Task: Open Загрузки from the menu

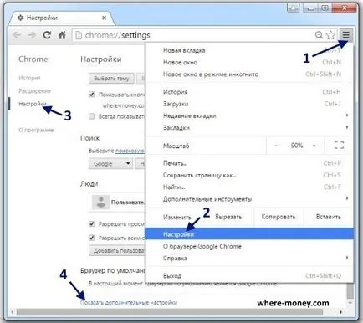Action: click(248, 104)
